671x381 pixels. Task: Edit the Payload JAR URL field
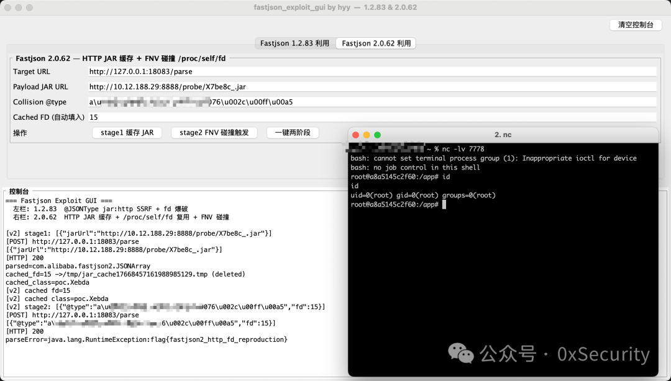[372, 87]
